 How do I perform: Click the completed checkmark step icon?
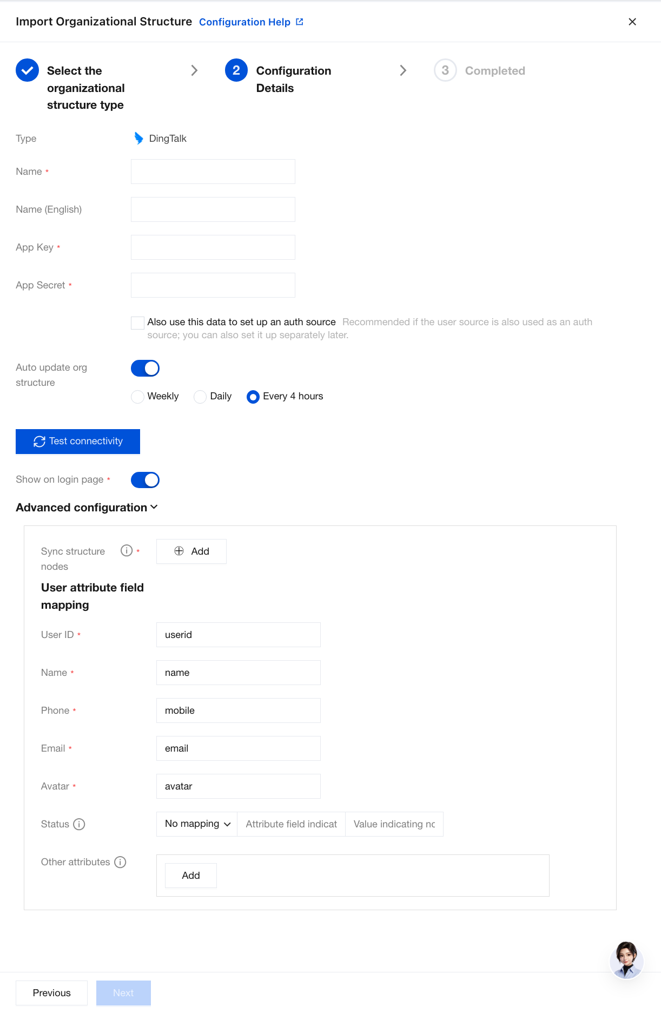pyautogui.click(x=27, y=70)
